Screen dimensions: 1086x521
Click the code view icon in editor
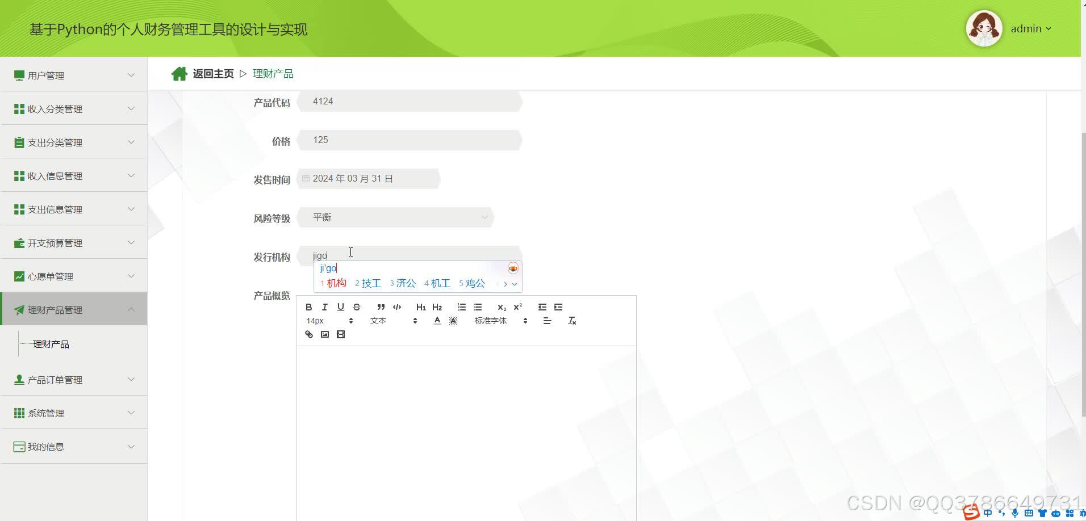point(396,307)
